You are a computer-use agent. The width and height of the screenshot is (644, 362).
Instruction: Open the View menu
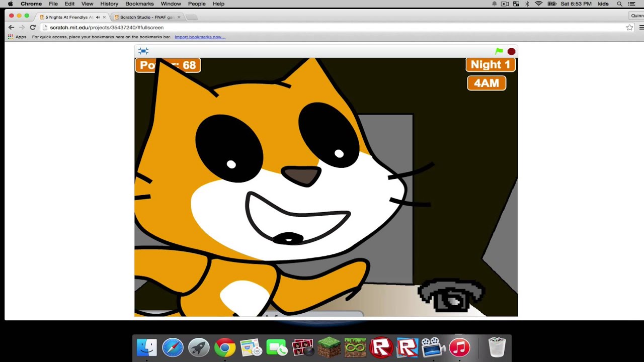click(87, 4)
